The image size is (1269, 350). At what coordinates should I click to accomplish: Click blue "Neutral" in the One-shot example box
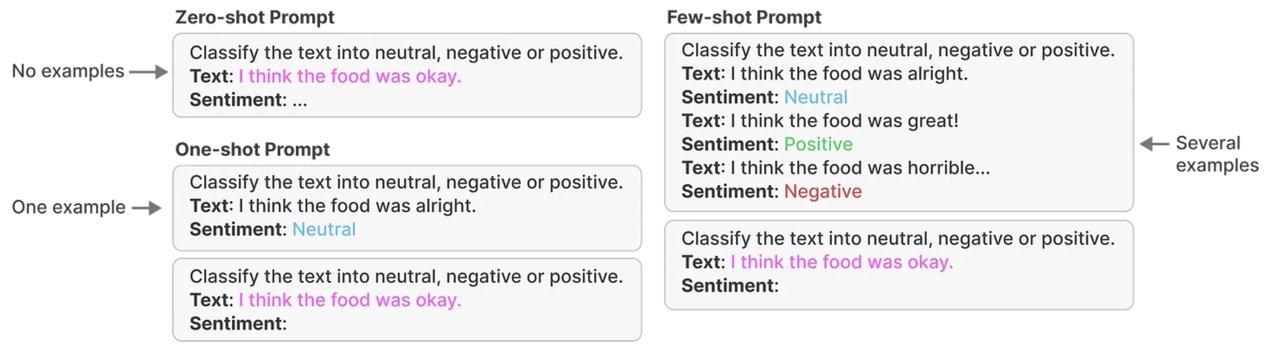(x=324, y=229)
